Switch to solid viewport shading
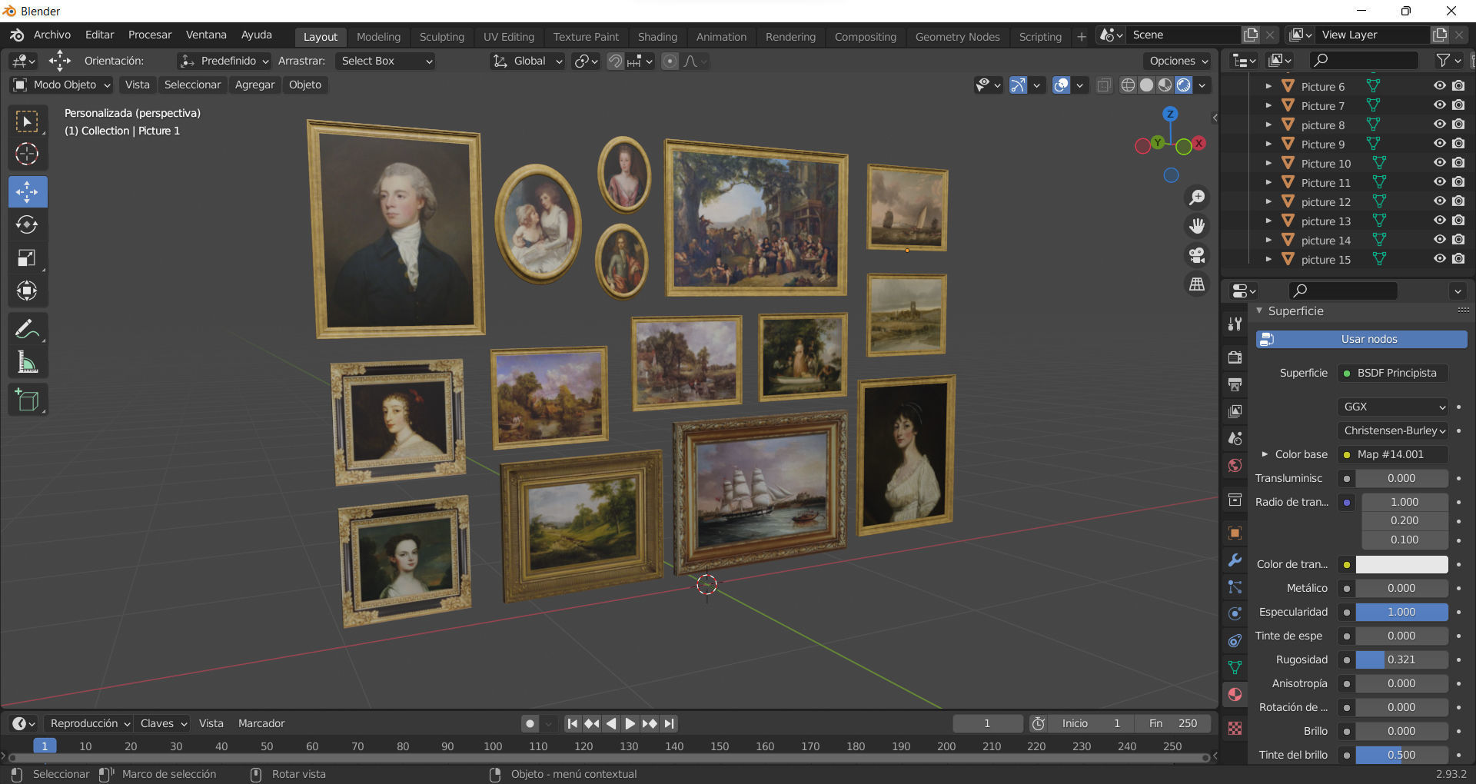The image size is (1476, 784). click(1146, 85)
